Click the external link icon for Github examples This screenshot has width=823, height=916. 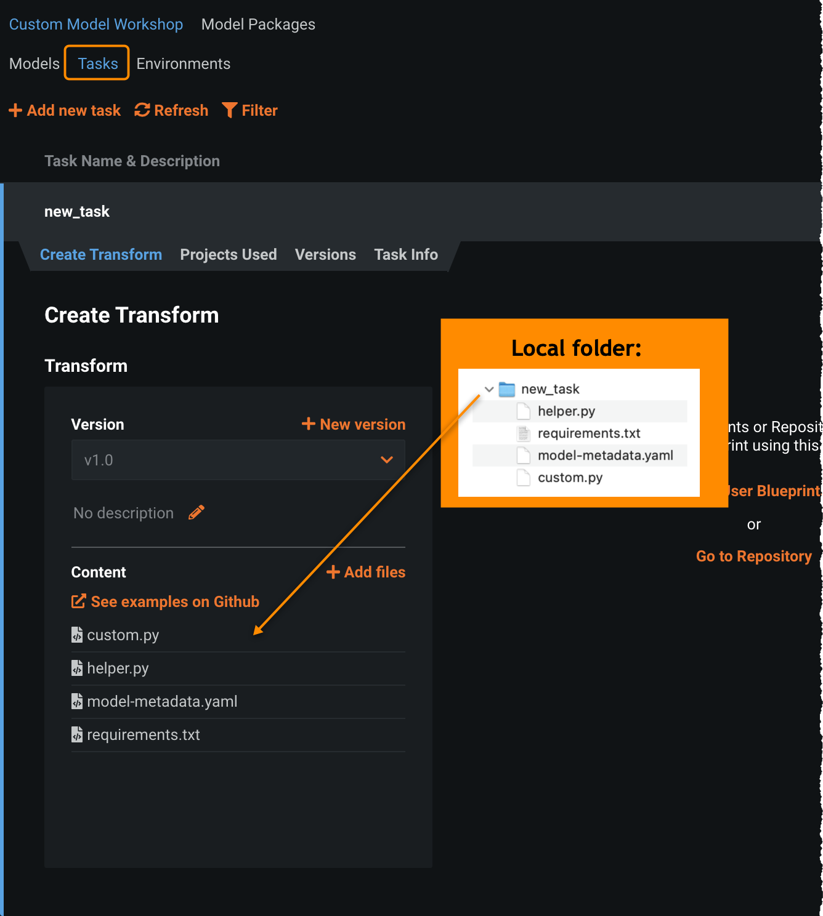(x=78, y=601)
